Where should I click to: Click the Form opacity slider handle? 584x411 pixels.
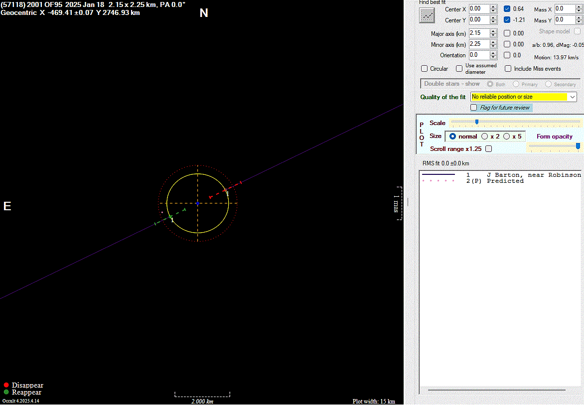[578, 146]
